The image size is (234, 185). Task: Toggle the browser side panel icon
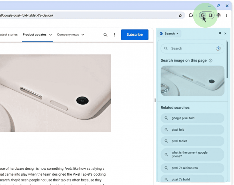211,15
